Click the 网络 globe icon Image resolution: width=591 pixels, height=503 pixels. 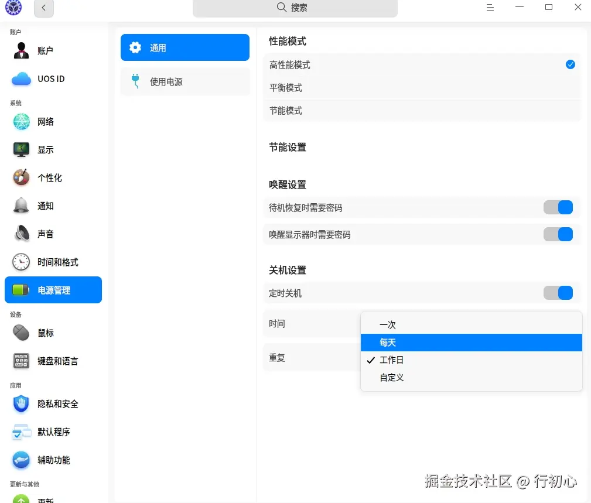pos(22,122)
